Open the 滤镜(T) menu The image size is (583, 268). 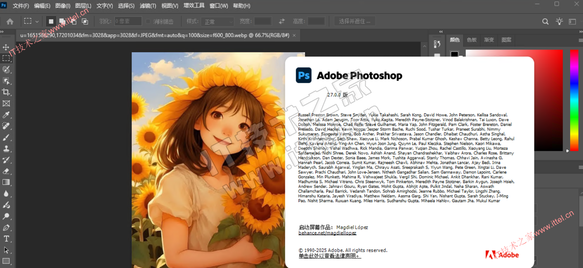(x=148, y=6)
